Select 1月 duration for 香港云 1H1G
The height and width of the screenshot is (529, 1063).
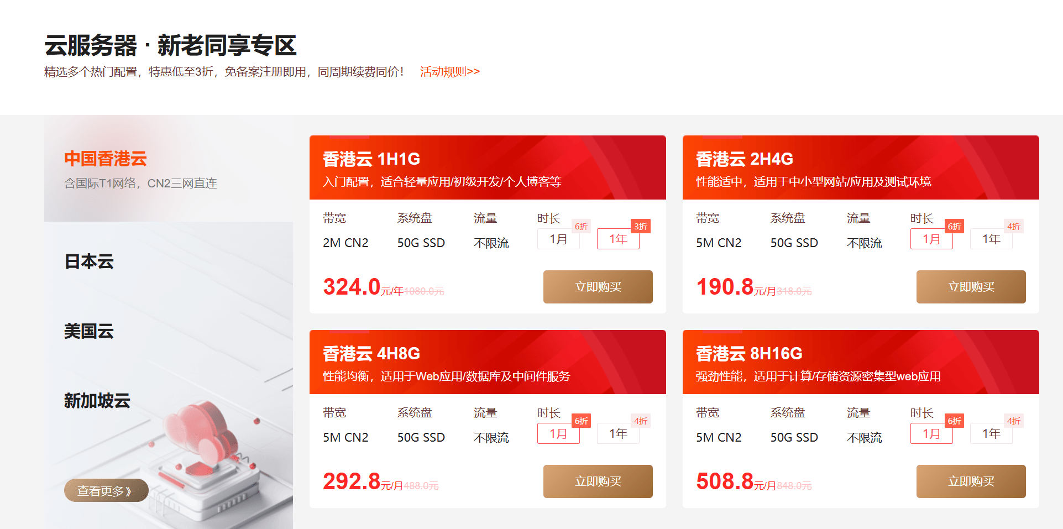tap(558, 239)
